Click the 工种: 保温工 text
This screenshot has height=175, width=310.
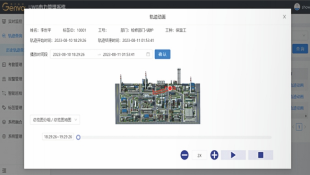[x=176, y=30]
